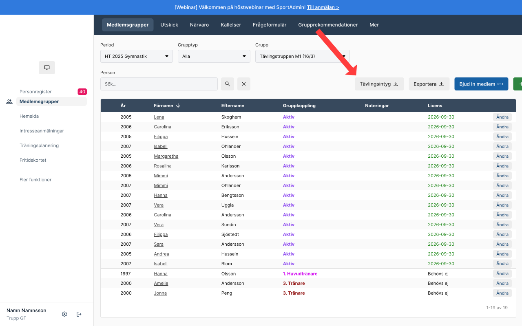Click 1. Huvudtränare in Hanna Olsson row

tap(300, 273)
